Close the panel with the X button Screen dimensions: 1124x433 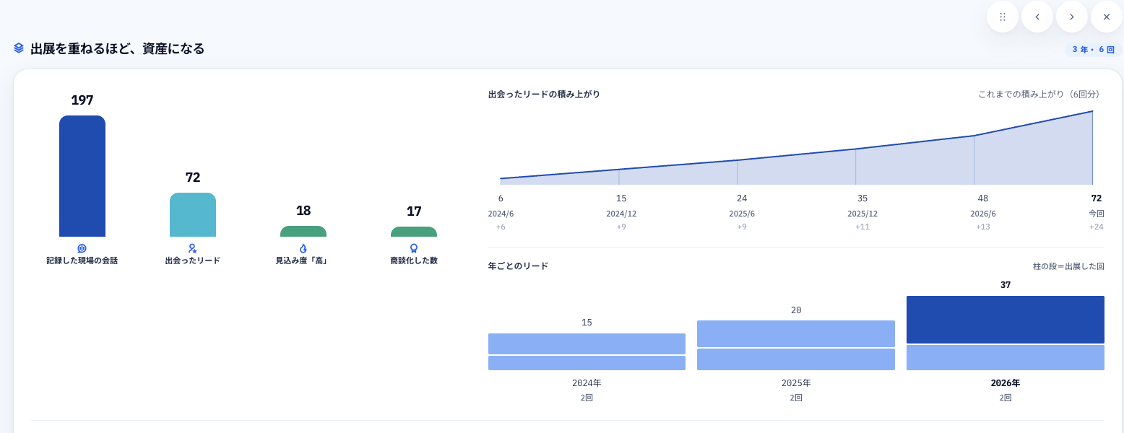pos(1107,17)
